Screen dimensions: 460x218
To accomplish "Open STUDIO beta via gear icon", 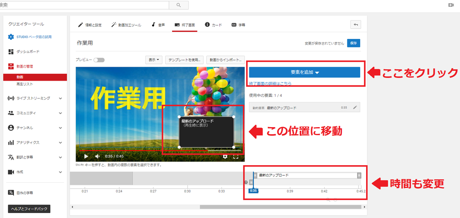I will [x=11, y=37].
